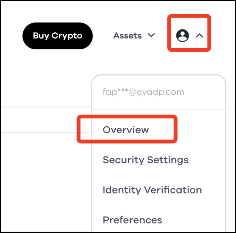The width and height of the screenshot is (236, 233).
Task: Click the black Buy Crypto pill button
Action: coord(57,36)
